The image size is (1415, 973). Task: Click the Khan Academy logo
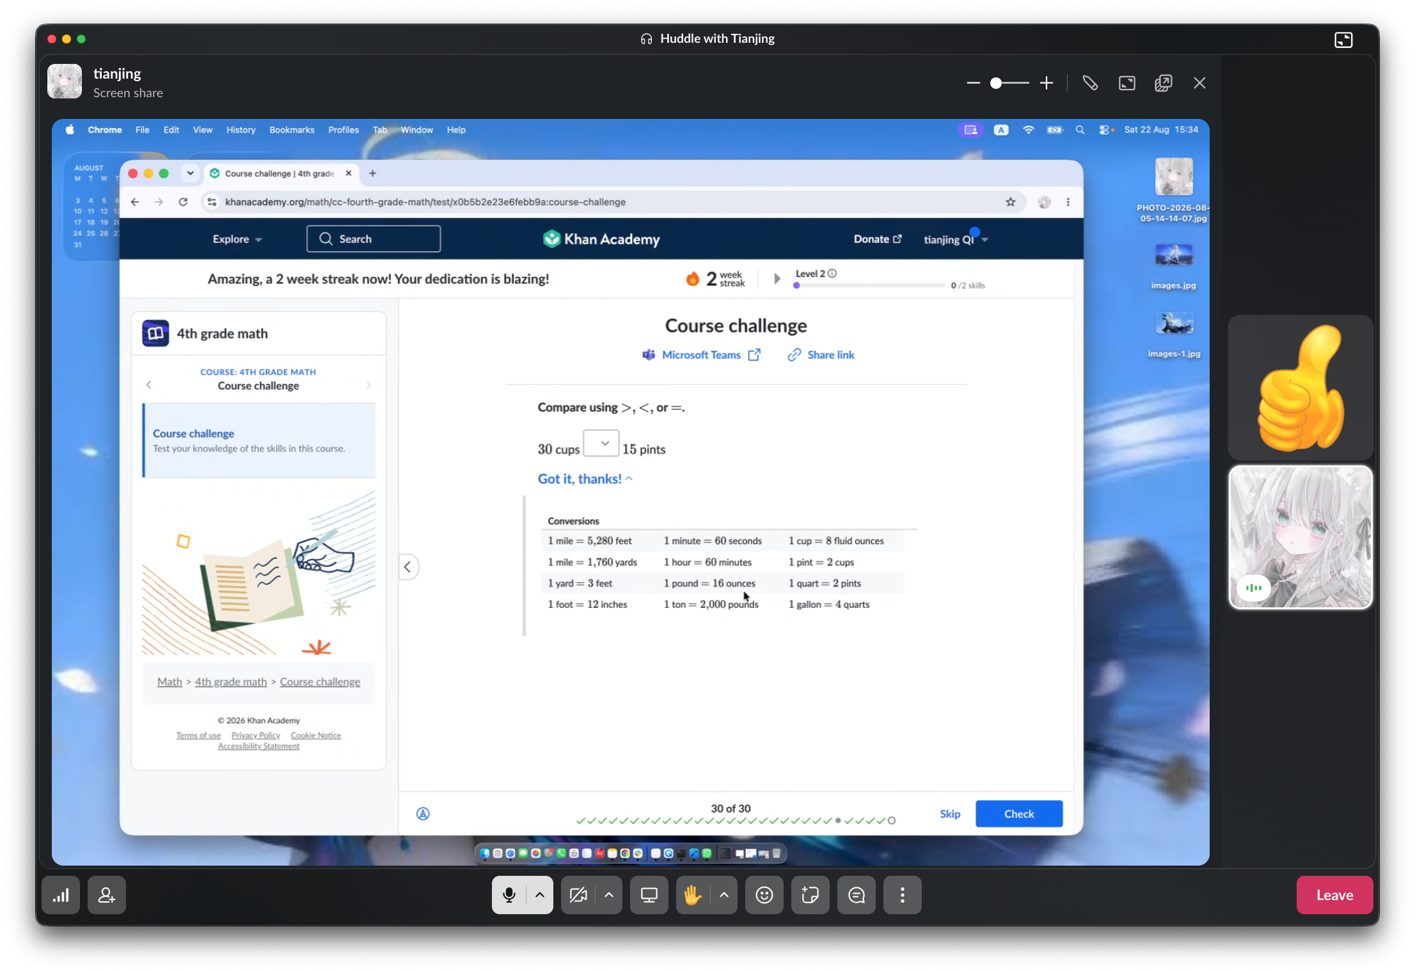point(601,239)
